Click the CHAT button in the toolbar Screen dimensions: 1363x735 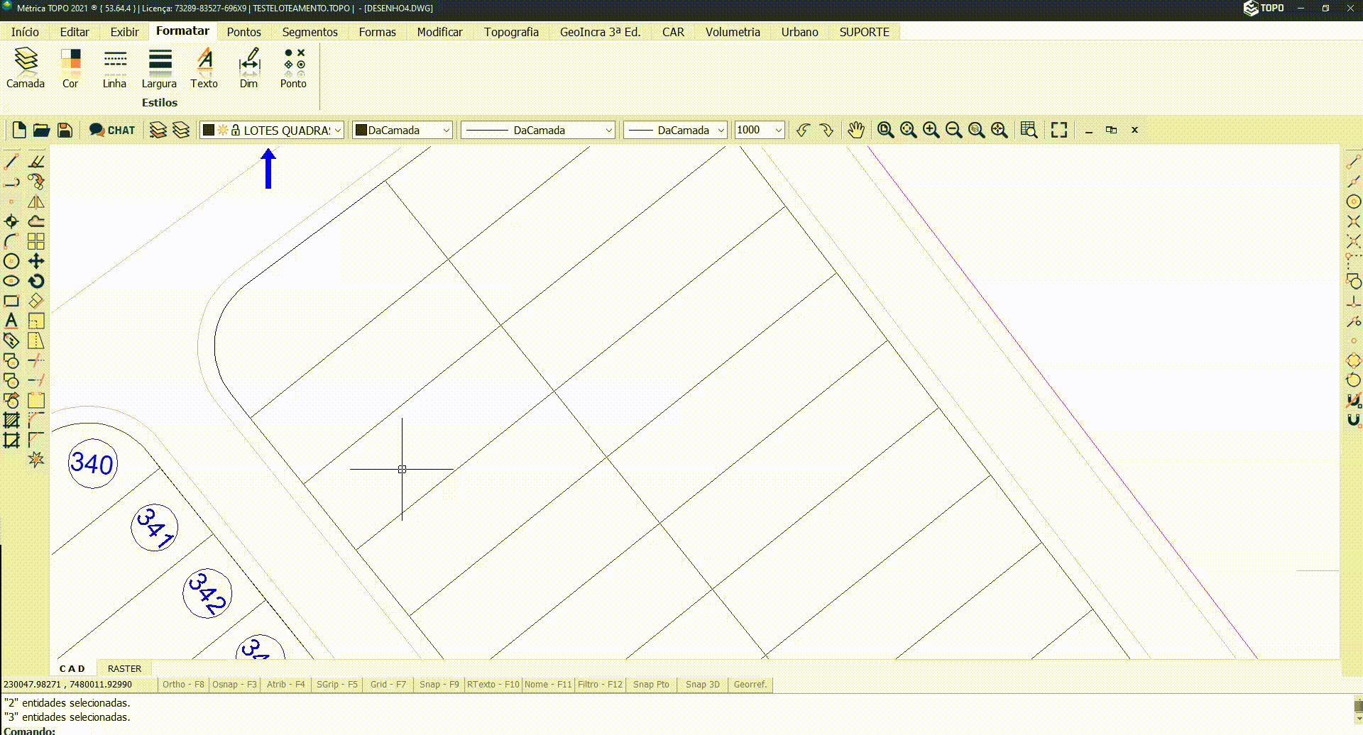click(x=111, y=130)
